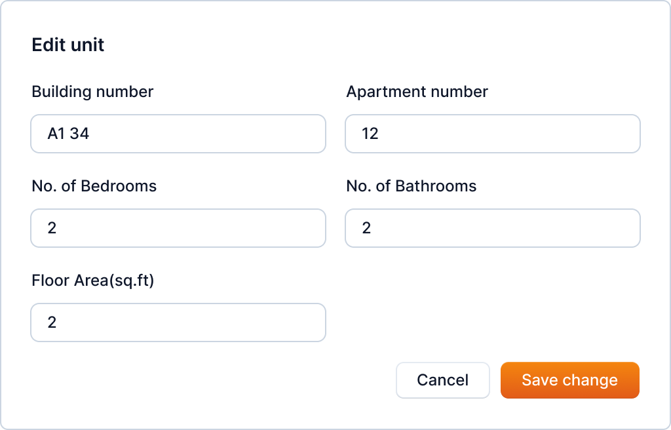Click the orange Save change button
The width and height of the screenshot is (671, 430).
click(569, 380)
